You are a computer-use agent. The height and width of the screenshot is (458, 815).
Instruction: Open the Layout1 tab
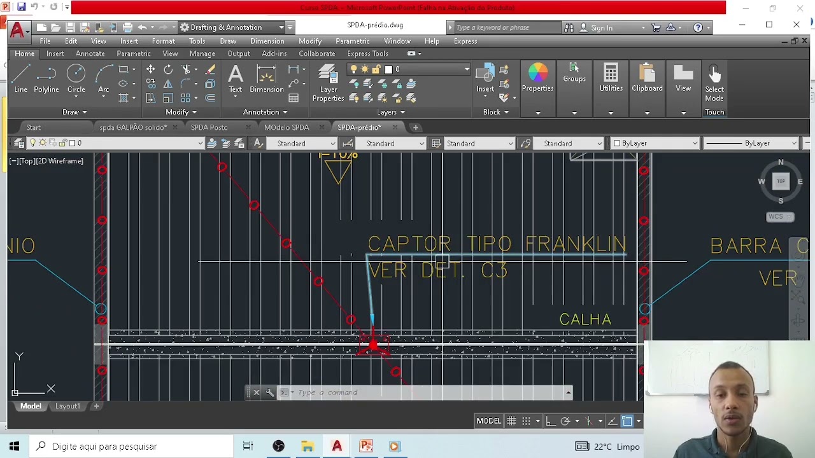[x=67, y=406]
